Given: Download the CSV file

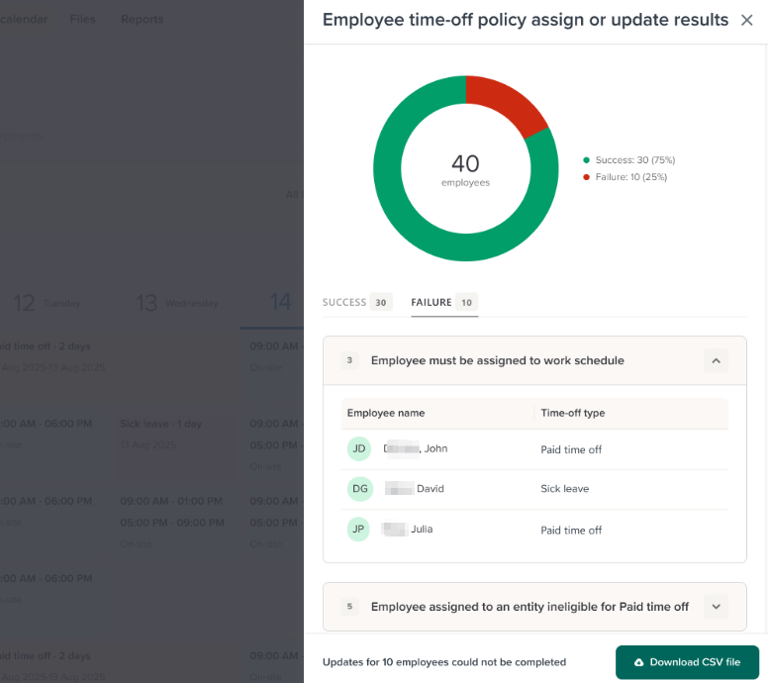Looking at the screenshot, I should (x=687, y=662).
